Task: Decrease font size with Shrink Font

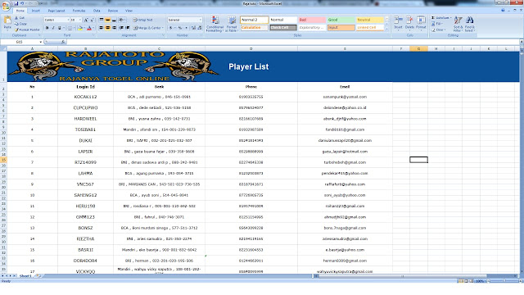Action: [92, 20]
